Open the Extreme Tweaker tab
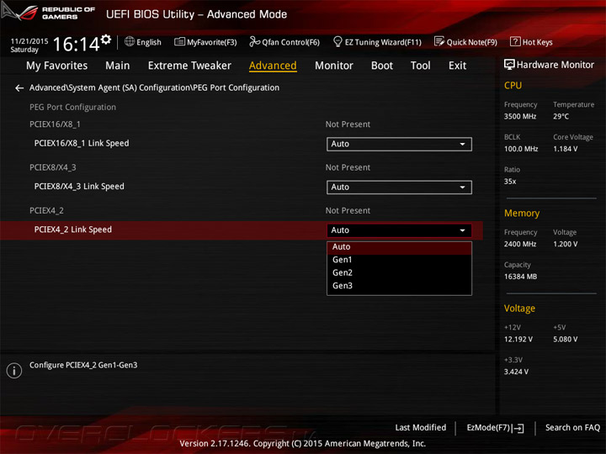This screenshot has width=606, height=454. [x=189, y=66]
